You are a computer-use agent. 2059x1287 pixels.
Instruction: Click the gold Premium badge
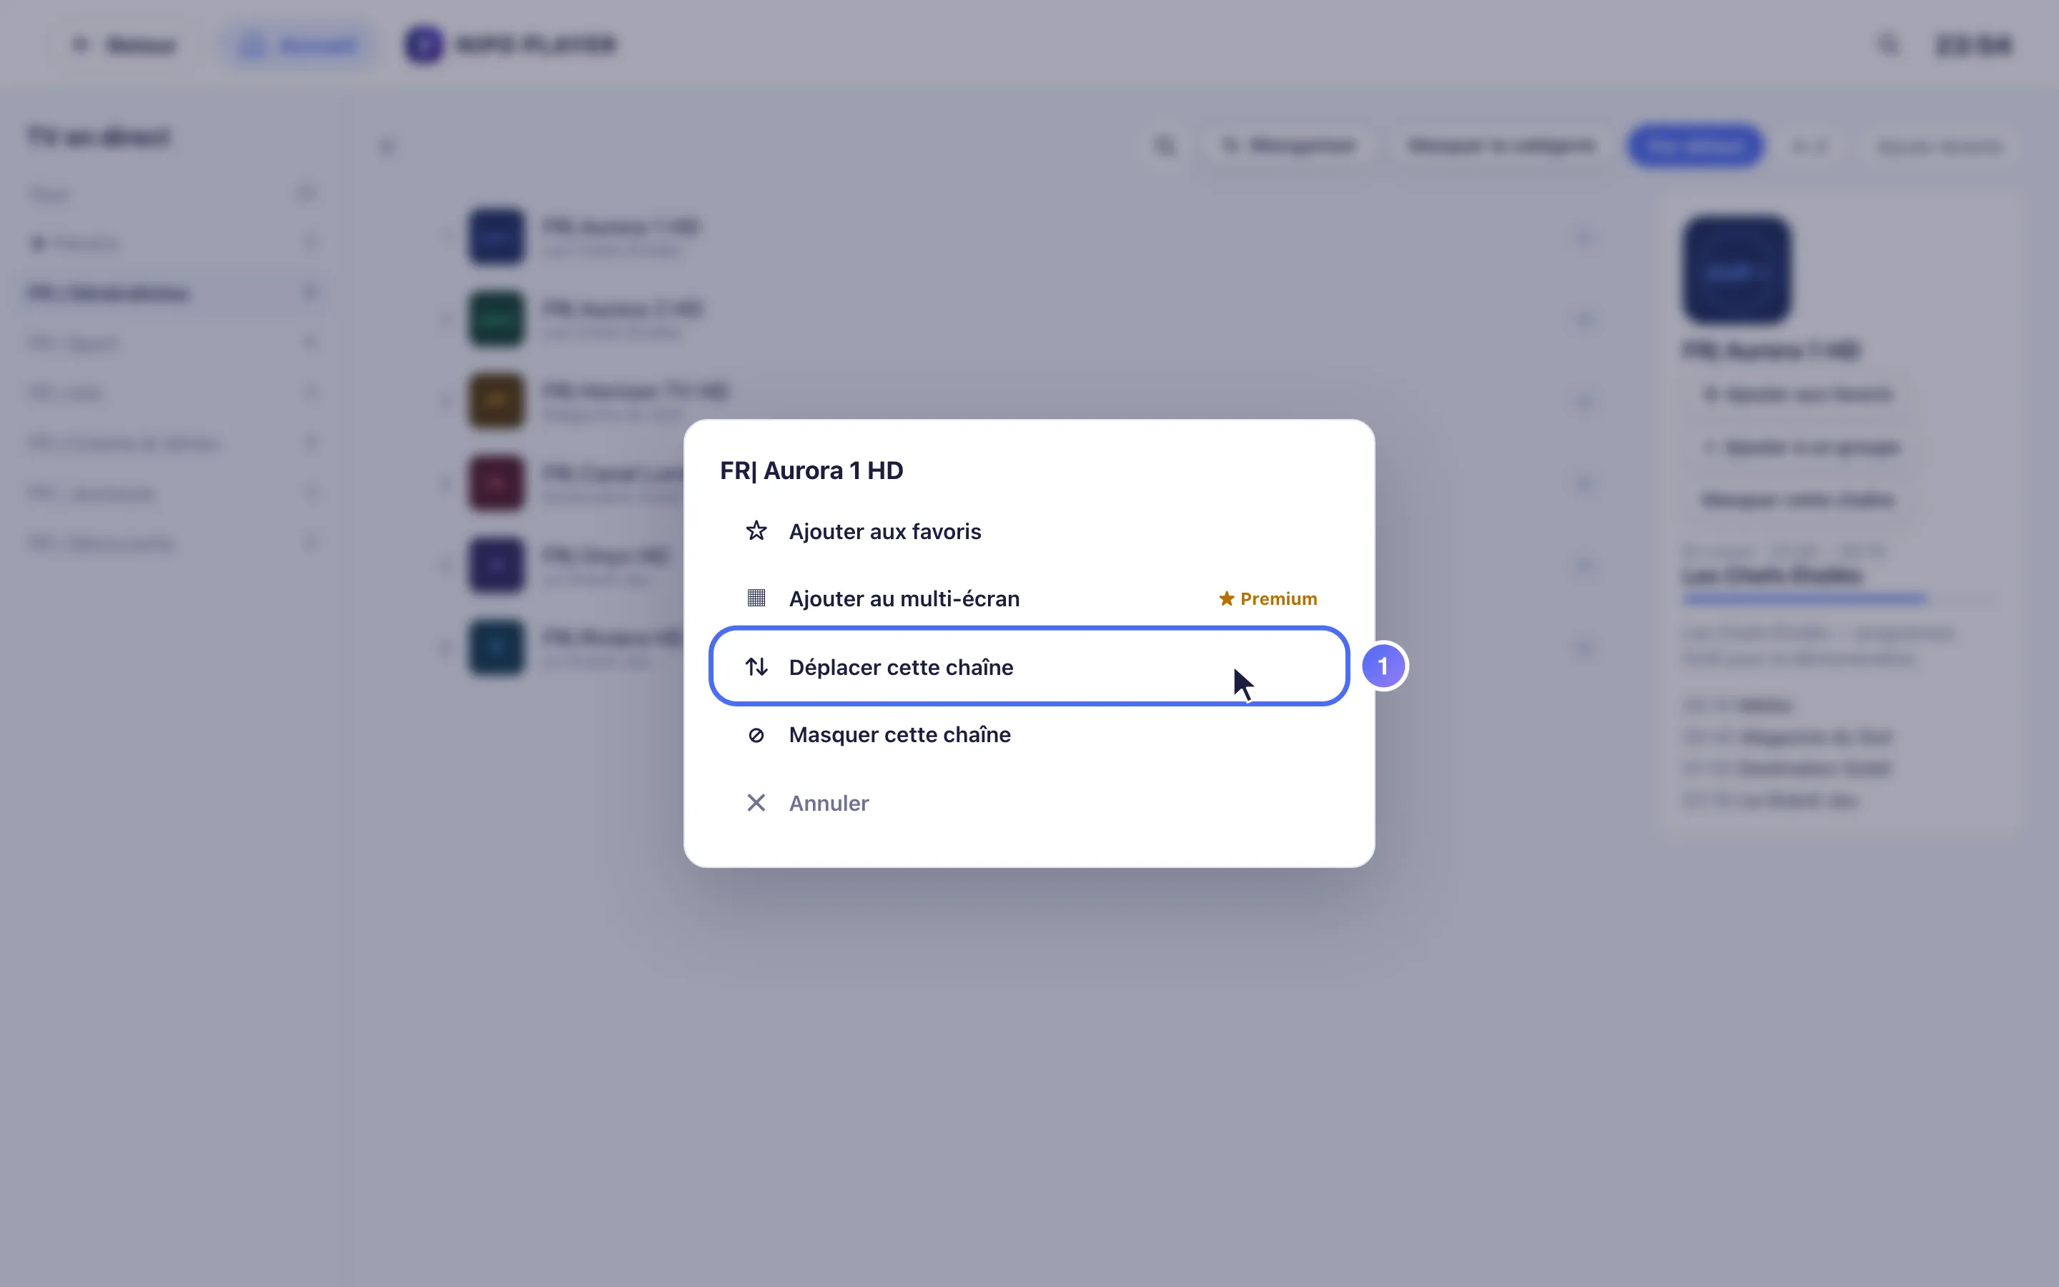point(1268,598)
